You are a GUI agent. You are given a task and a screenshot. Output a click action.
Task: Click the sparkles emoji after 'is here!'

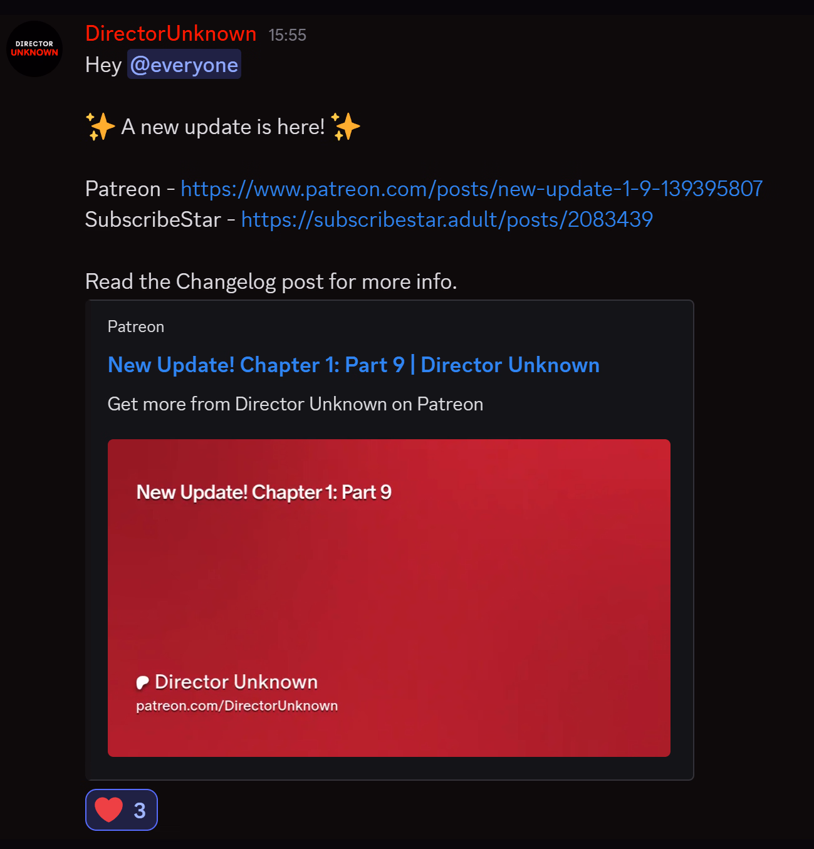point(345,127)
